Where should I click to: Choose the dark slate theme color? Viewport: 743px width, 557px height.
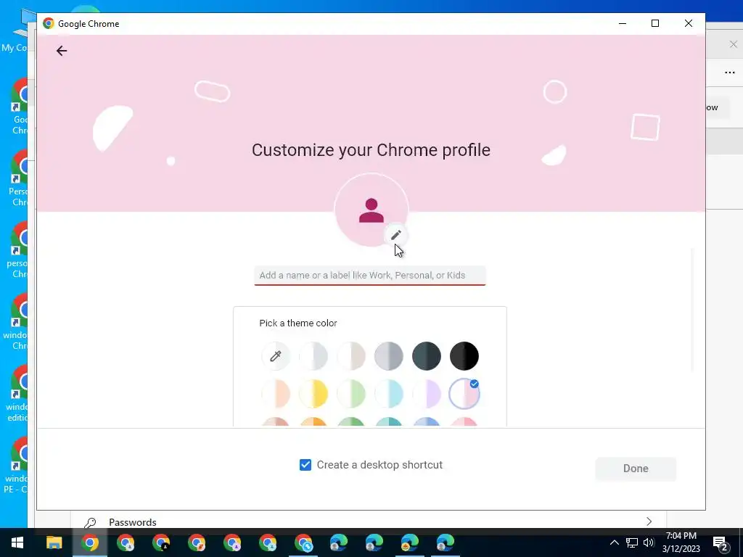pyautogui.click(x=427, y=355)
